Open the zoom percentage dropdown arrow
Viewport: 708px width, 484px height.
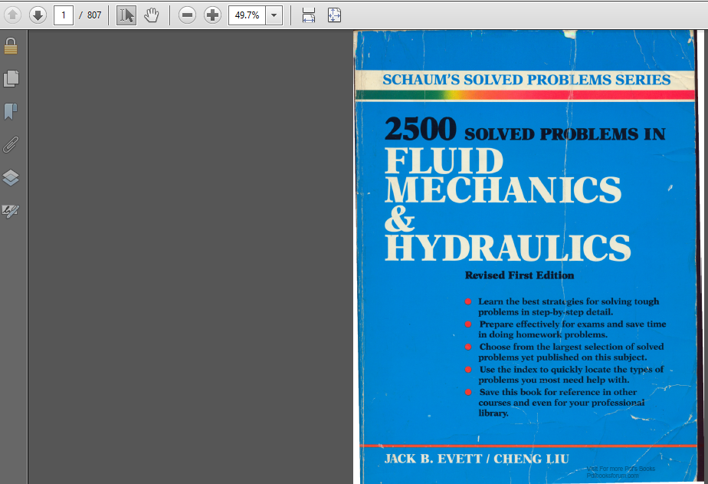[x=274, y=15]
